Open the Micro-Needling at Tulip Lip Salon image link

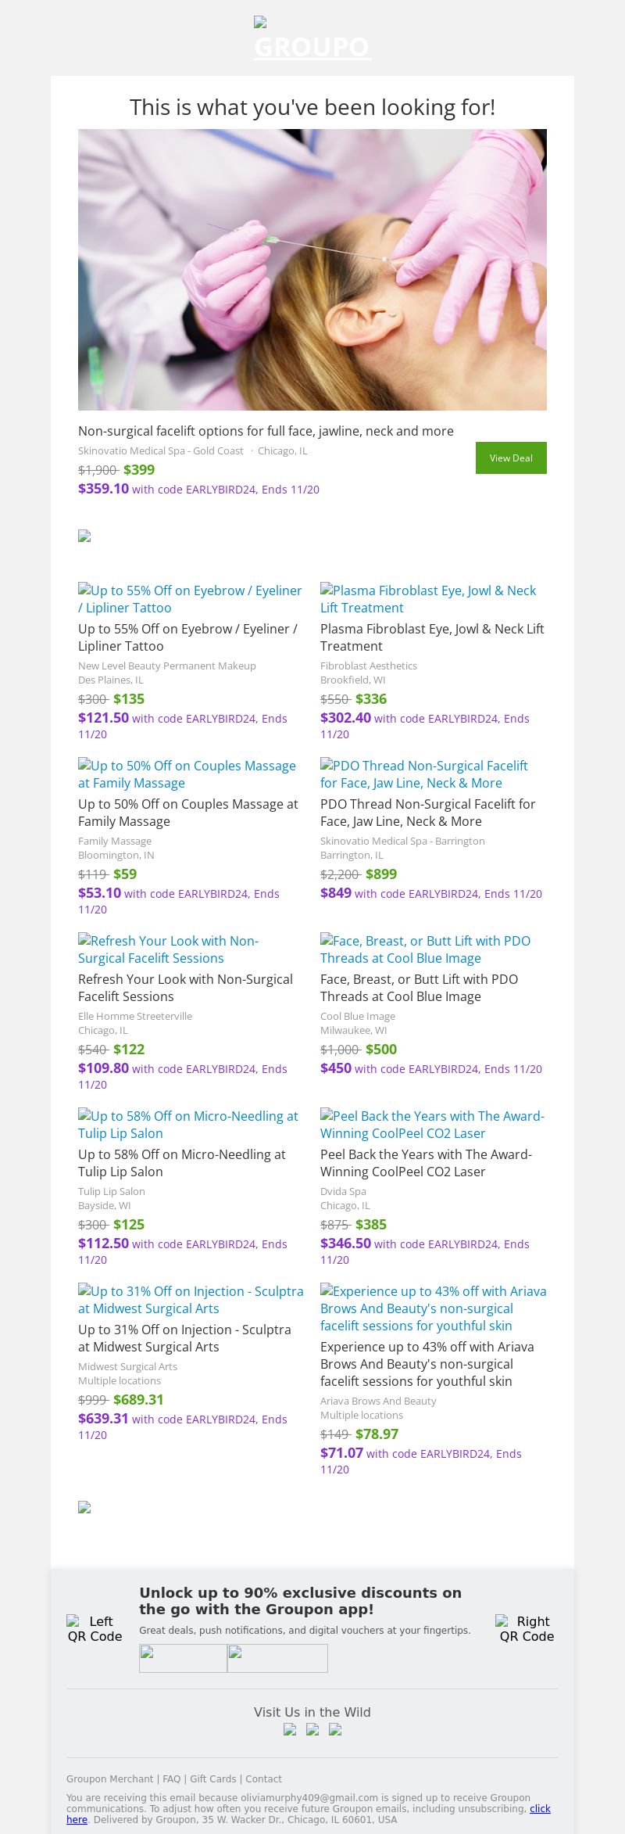click(x=188, y=1125)
